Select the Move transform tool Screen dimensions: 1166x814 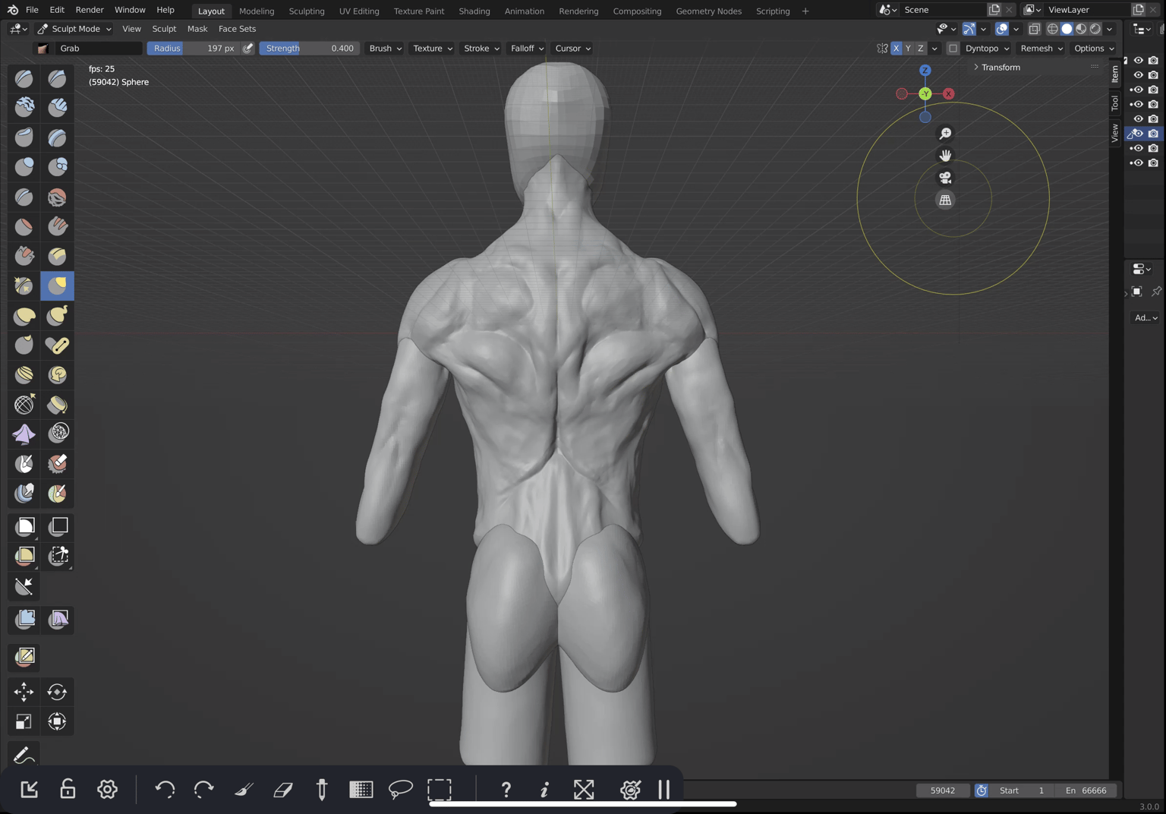point(24,692)
